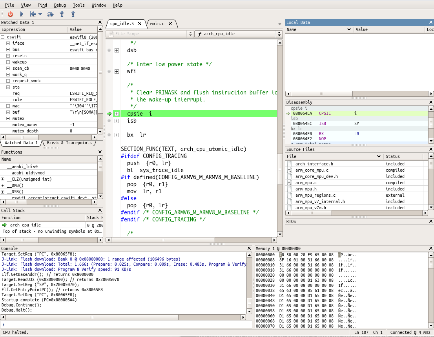Click the Step Out toolbar icon
Viewport: 434px width, 337px height.
point(73,14)
